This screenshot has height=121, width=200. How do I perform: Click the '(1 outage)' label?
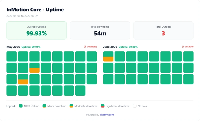pos(188,47)
